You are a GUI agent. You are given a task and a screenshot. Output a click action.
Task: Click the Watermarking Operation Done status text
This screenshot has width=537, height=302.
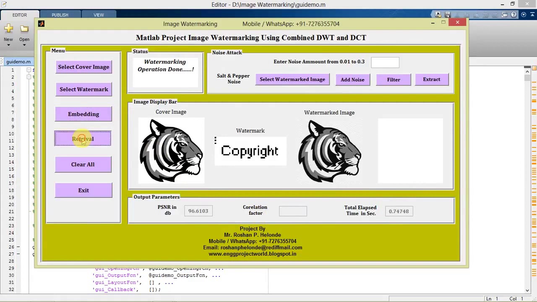coord(165,65)
